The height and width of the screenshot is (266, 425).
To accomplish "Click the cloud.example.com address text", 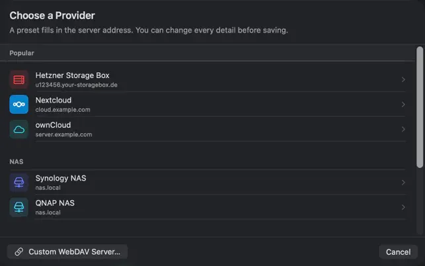I will pyautogui.click(x=63, y=110).
